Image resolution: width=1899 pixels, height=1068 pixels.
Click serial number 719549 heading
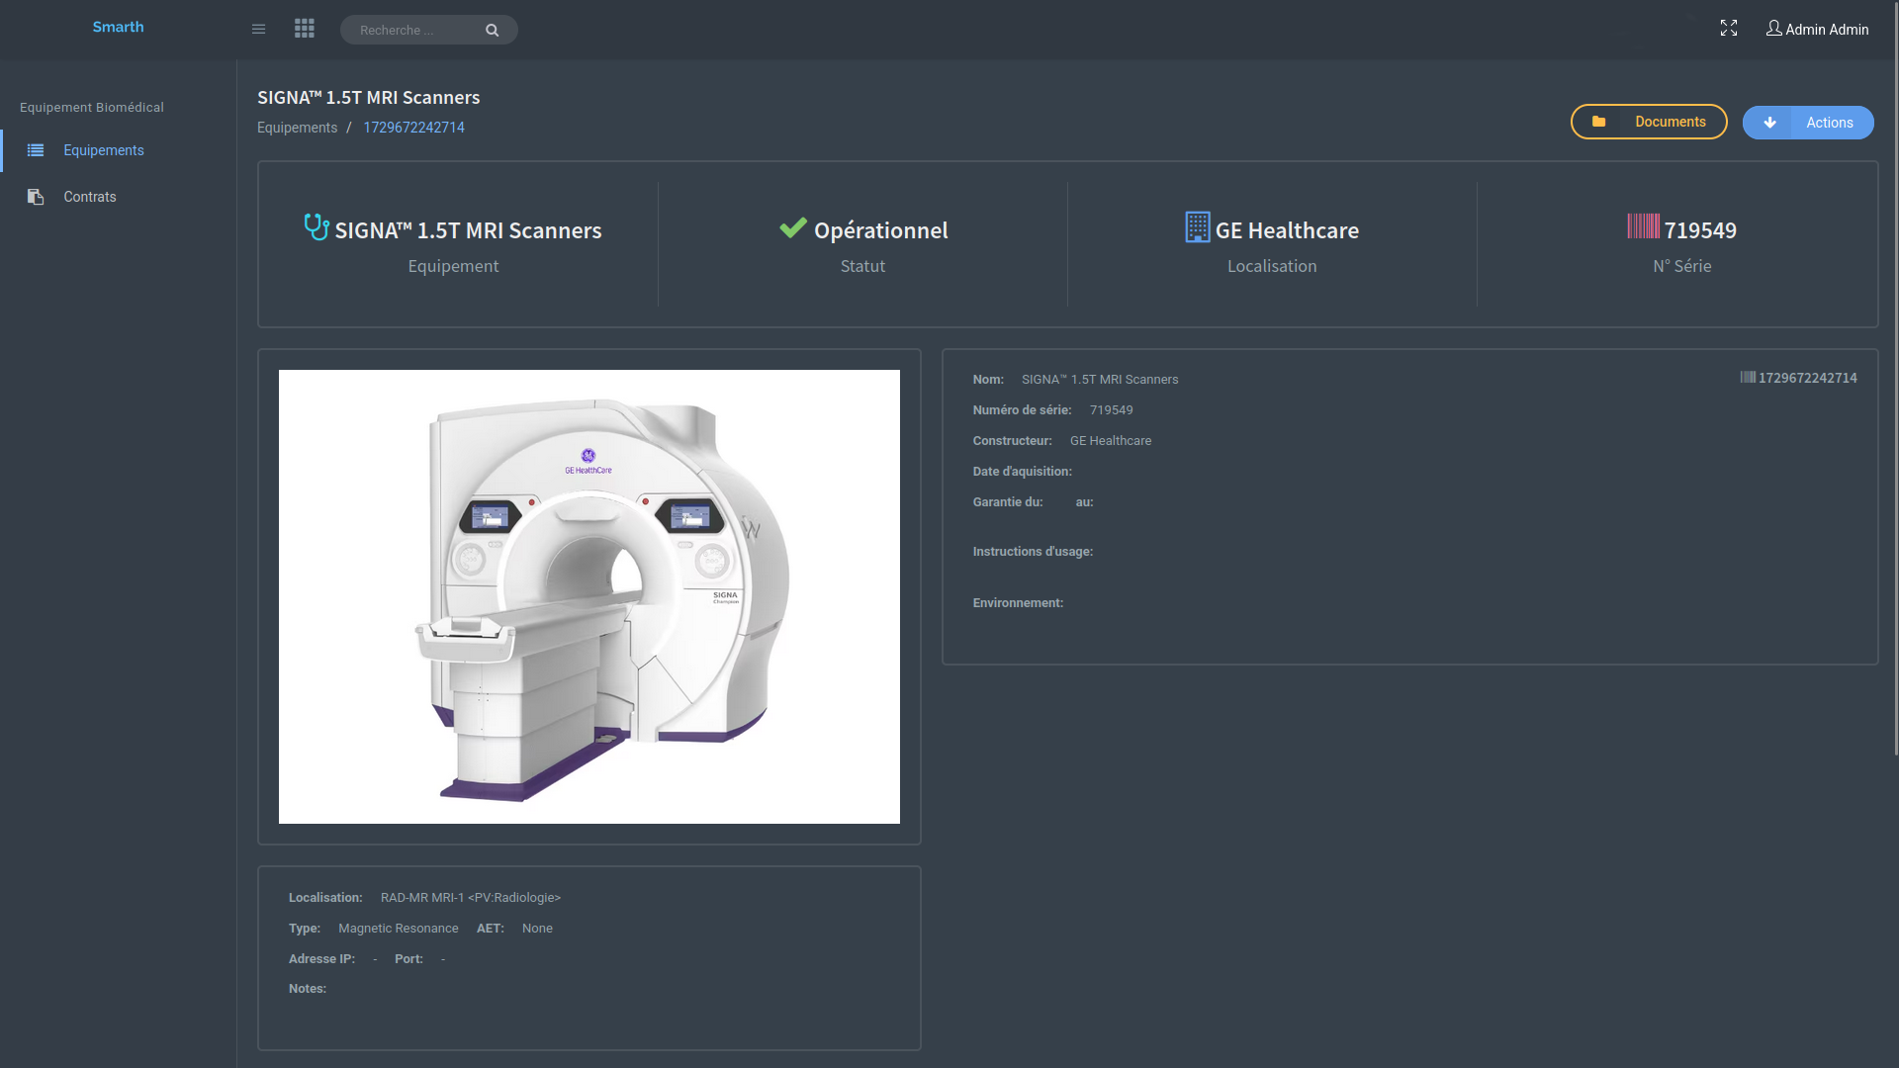click(1700, 230)
